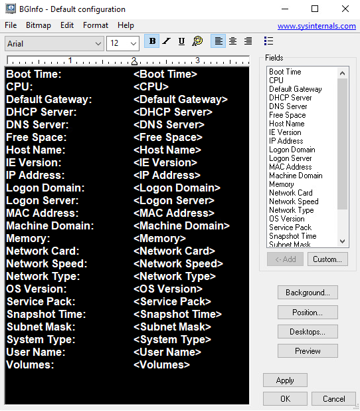Open the Custom... fields dialog
This screenshot has width=360, height=411.
coord(327,259)
